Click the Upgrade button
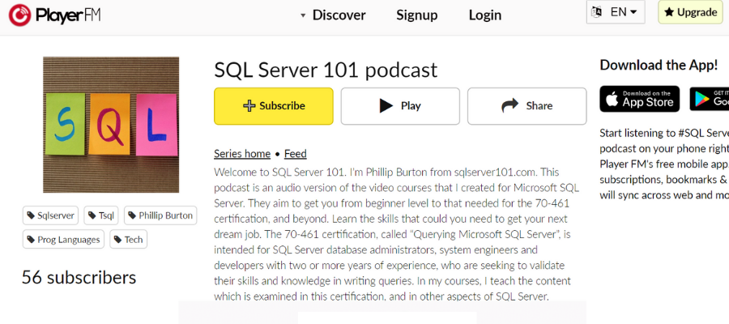This screenshot has width=729, height=324. [690, 12]
